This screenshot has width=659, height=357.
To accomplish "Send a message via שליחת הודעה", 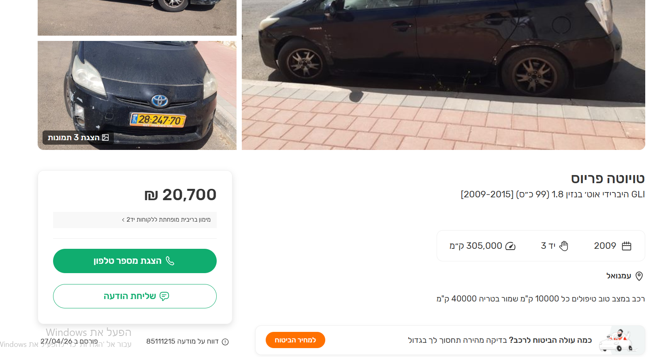I will tap(135, 296).
